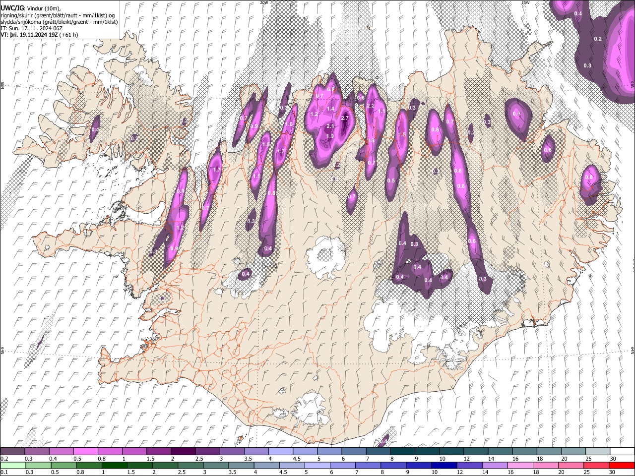Click the 1.9 precipitation value on the map

point(329,136)
